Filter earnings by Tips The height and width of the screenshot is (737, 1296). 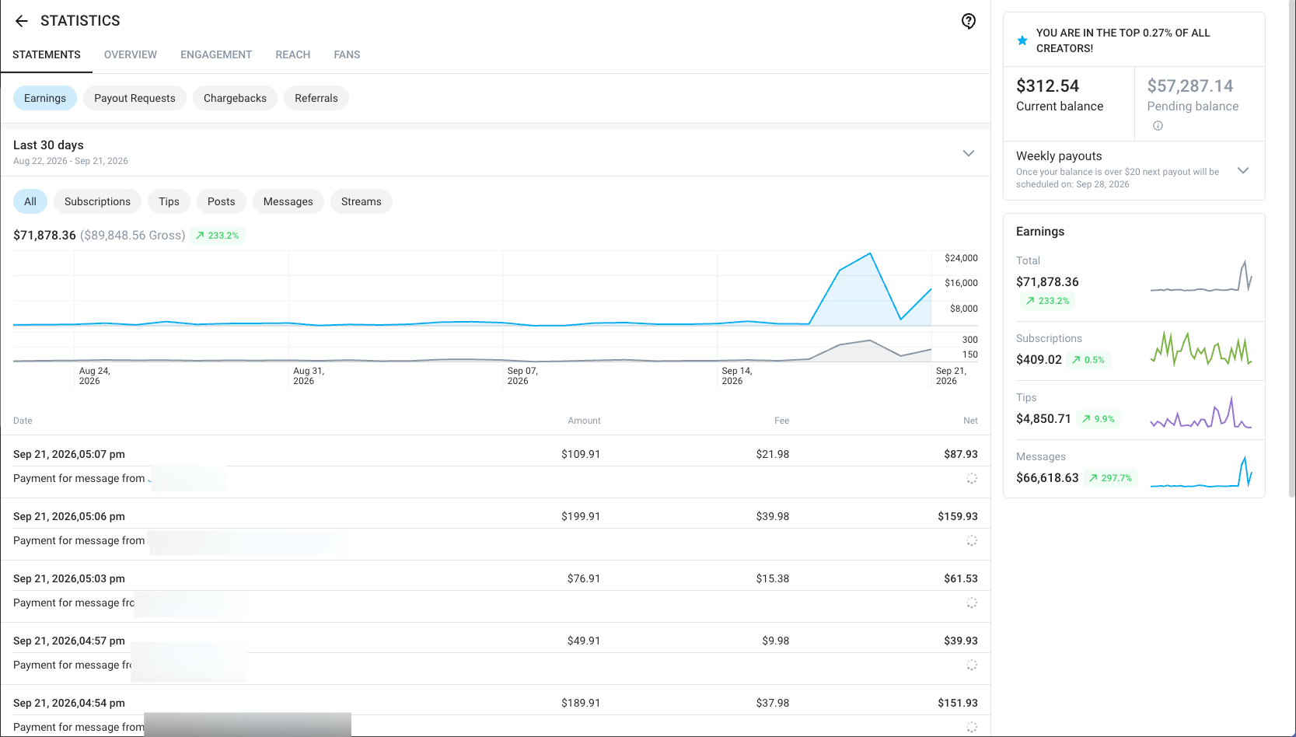(169, 201)
